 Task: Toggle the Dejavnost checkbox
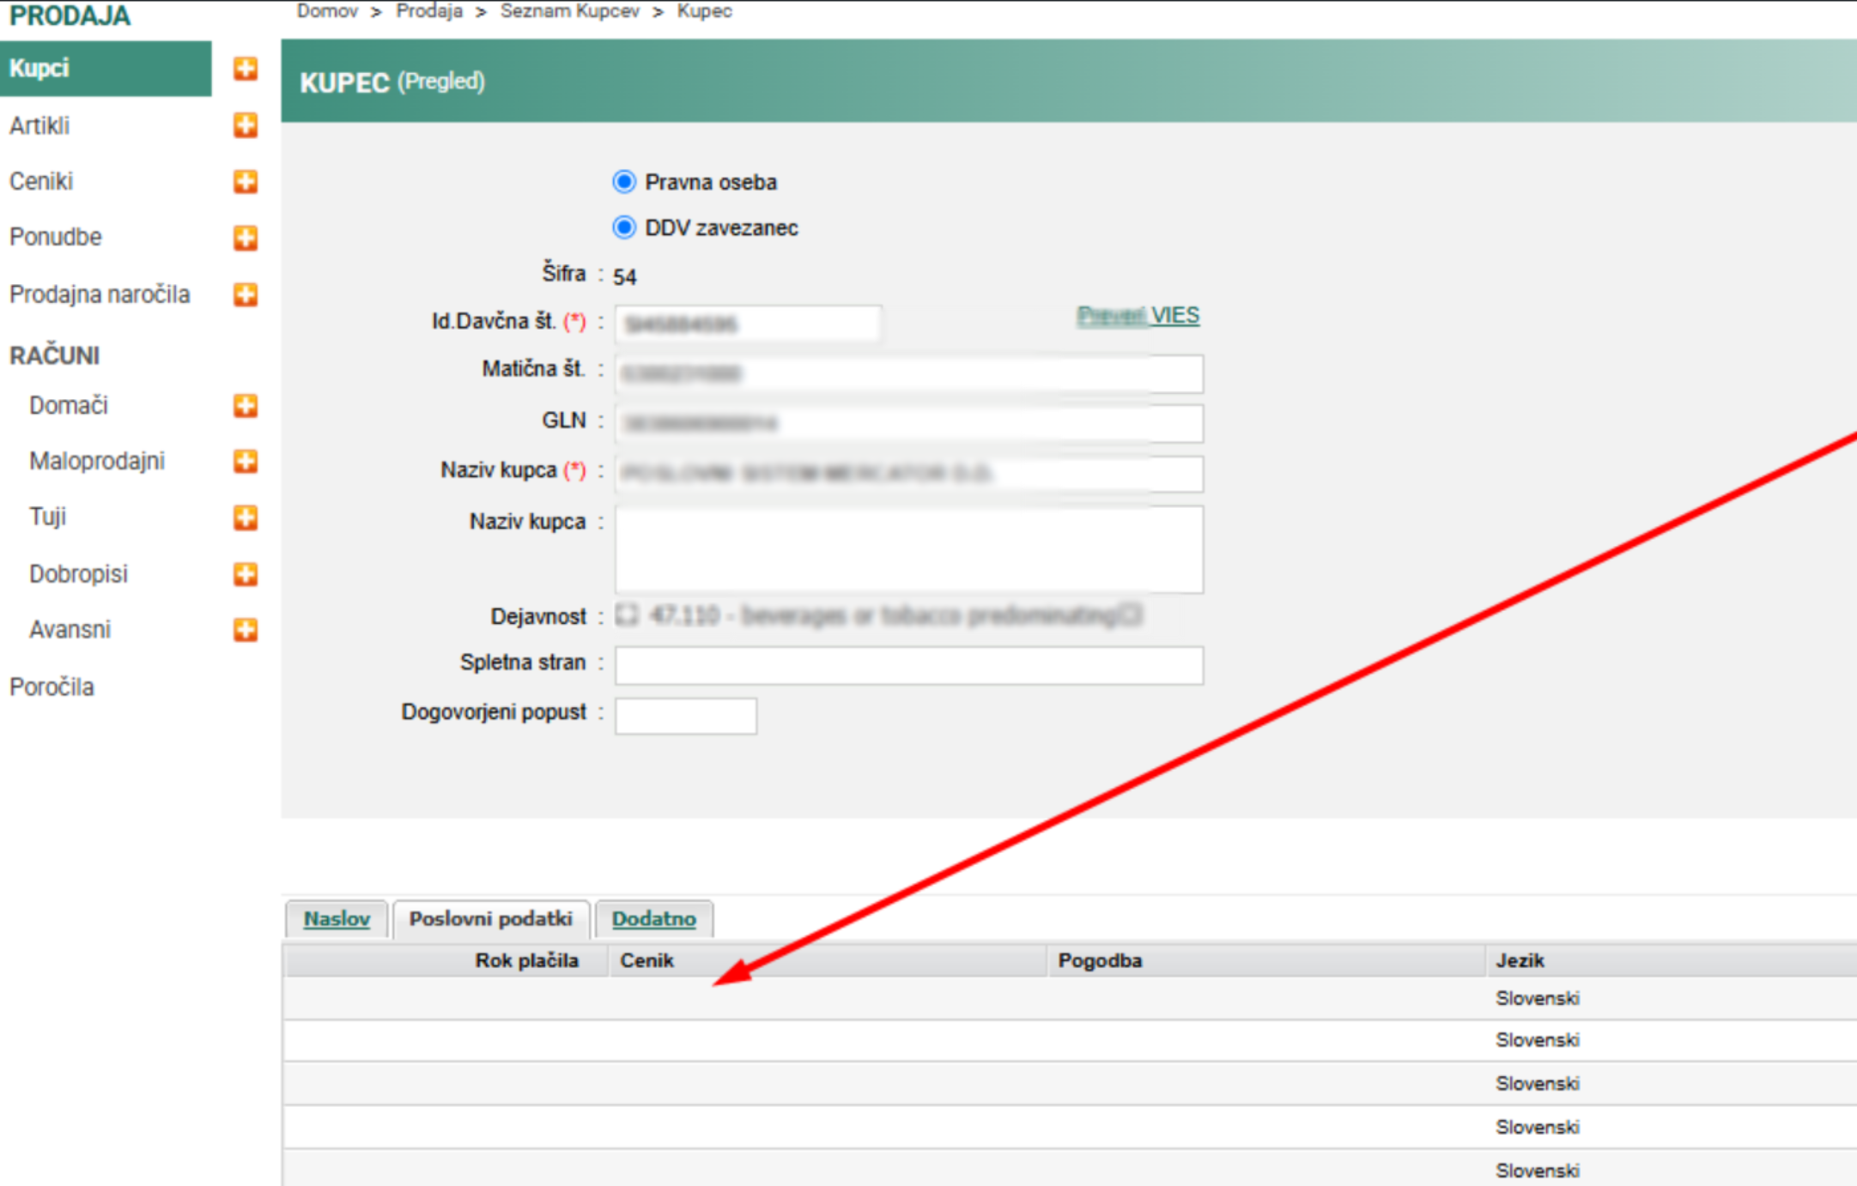click(628, 614)
